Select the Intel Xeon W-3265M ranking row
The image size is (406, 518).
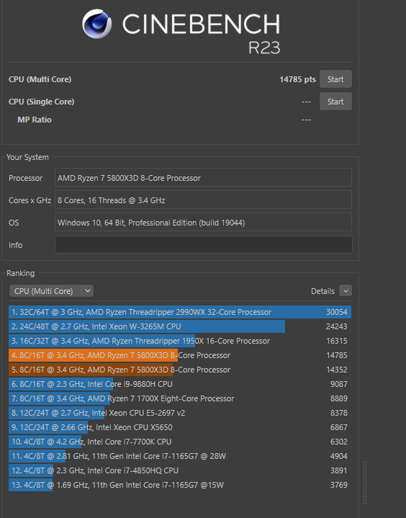(x=180, y=326)
